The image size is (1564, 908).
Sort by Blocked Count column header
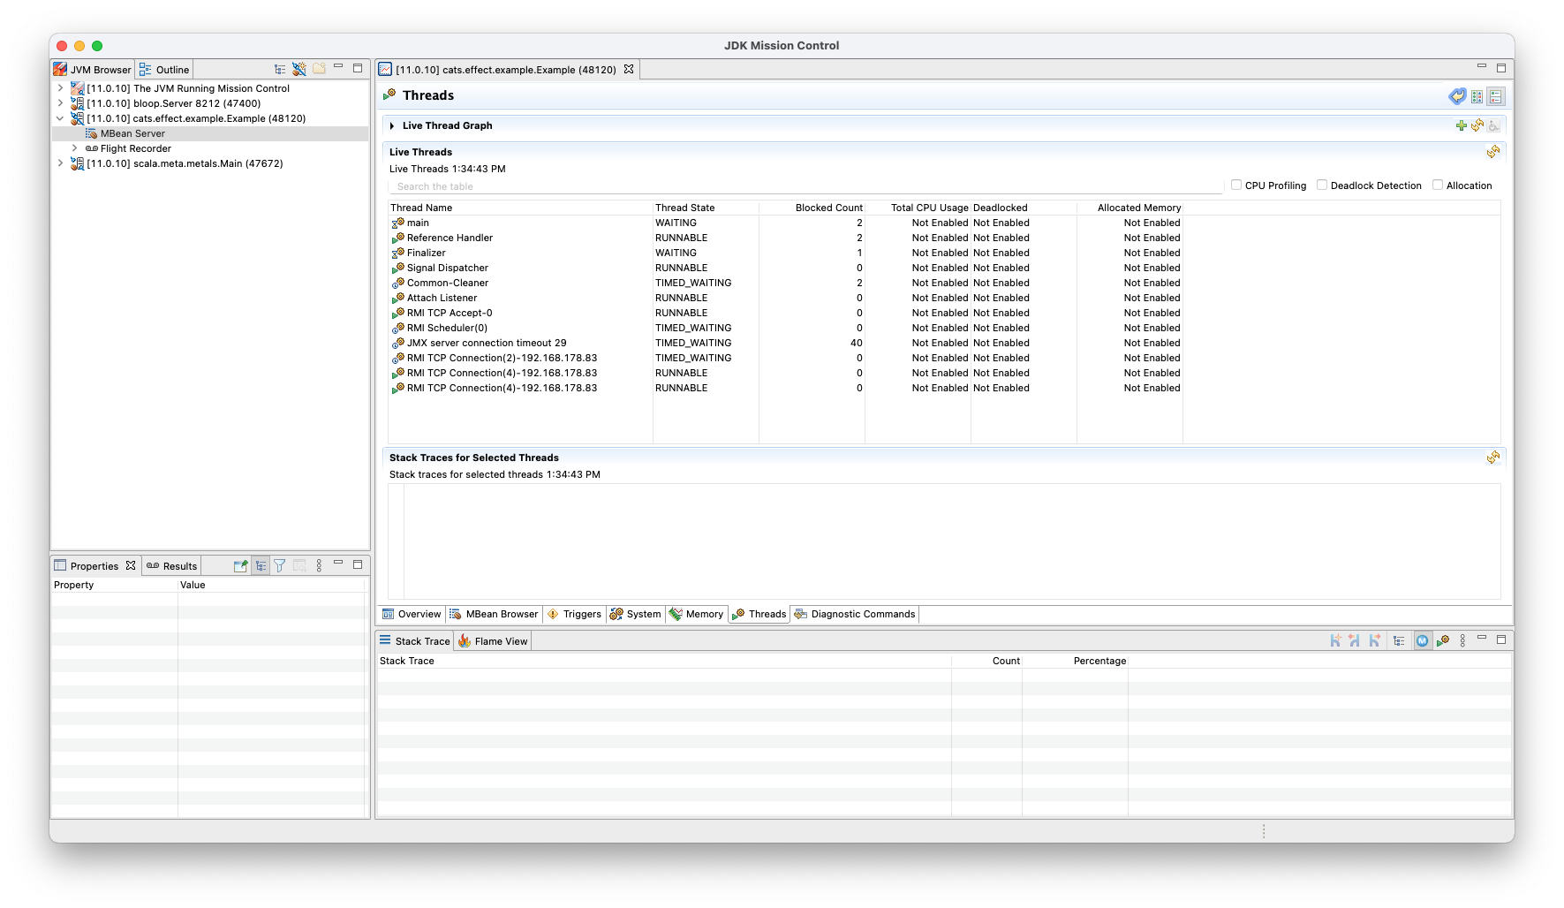[812, 208]
